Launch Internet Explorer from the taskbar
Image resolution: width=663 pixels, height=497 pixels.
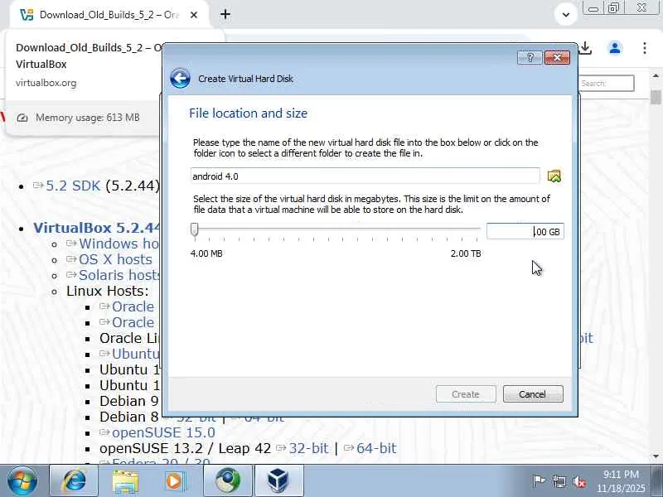(75, 481)
